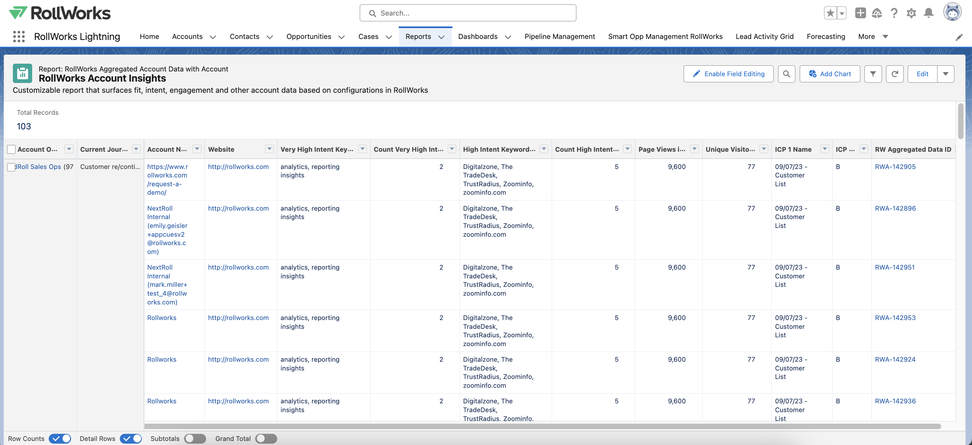The width and height of the screenshot is (972, 445).
Task: Open the App Launcher grid icon
Action: 19,36
